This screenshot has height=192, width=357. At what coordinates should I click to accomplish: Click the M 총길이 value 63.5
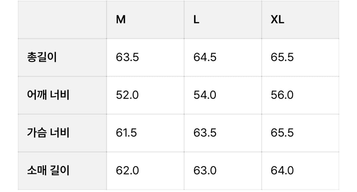(127, 58)
